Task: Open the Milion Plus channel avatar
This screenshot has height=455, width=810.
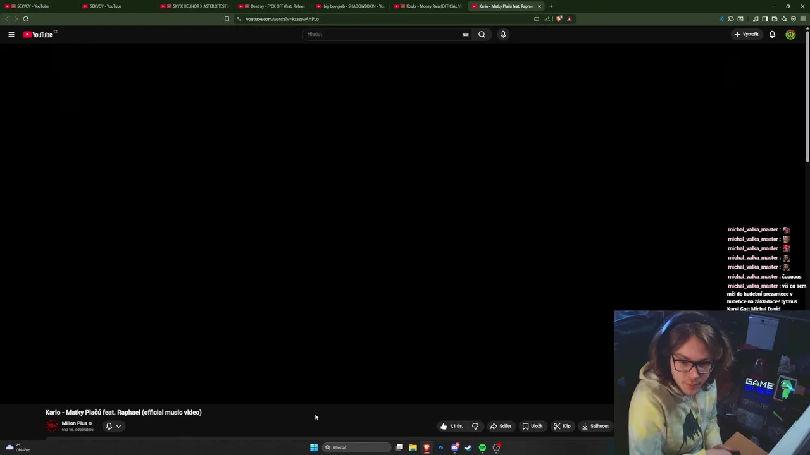Action: coord(52,426)
